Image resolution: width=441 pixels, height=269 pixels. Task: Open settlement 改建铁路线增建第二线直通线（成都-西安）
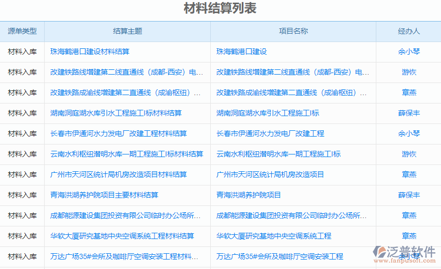click(x=127, y=72)
